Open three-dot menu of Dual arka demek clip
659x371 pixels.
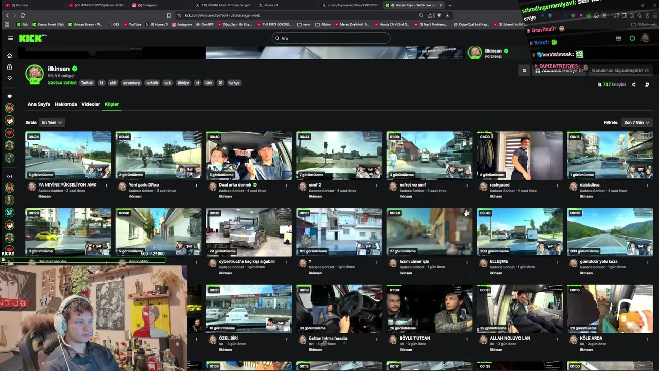(287, 185)
